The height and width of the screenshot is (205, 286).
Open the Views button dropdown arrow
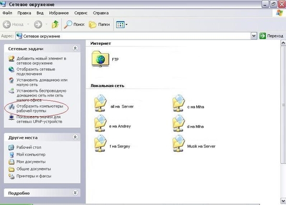tap(127, 25)
